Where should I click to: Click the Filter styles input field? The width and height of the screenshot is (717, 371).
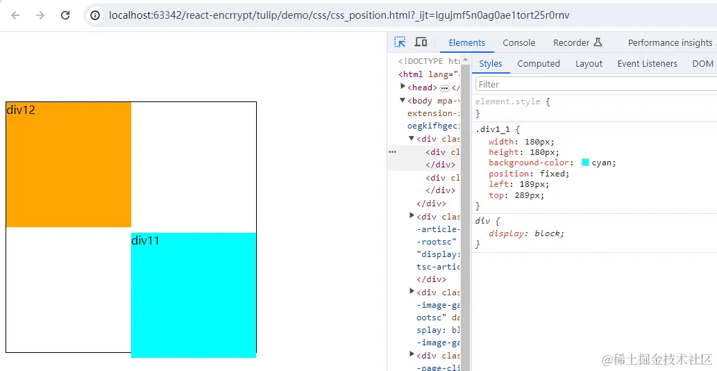coord(596,84)
